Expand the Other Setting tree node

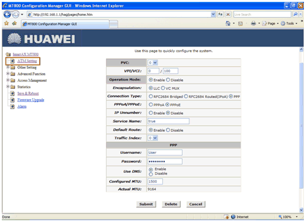click(x=8, y=67)
